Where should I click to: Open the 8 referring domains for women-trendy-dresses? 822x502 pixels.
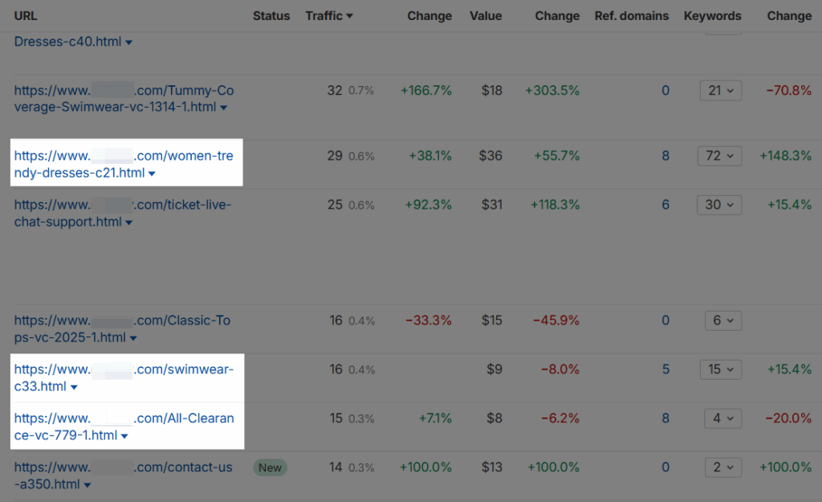[665, 157]
